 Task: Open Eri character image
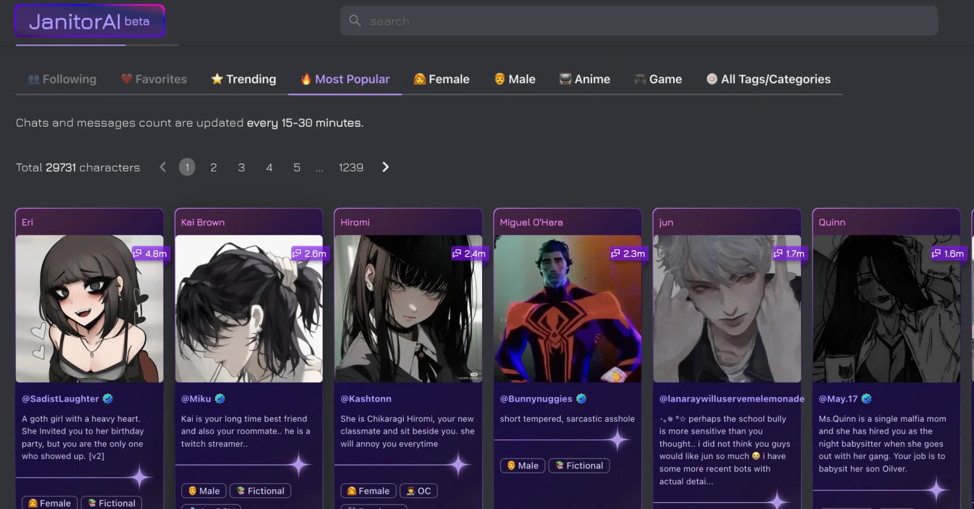coord(89,308)
